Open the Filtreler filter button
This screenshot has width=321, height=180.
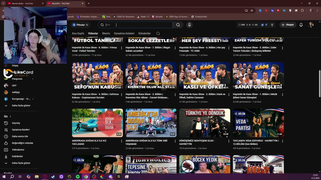(80, 25)
